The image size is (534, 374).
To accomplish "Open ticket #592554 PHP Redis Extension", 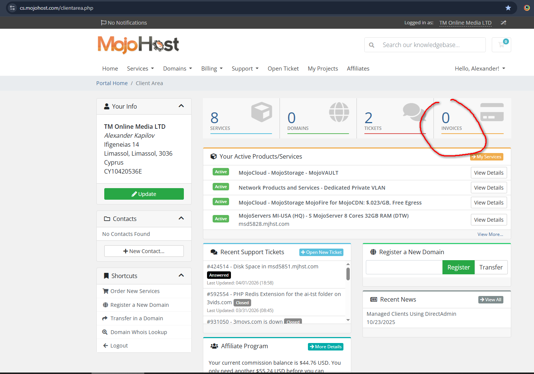I will click(x=274, y=298).
